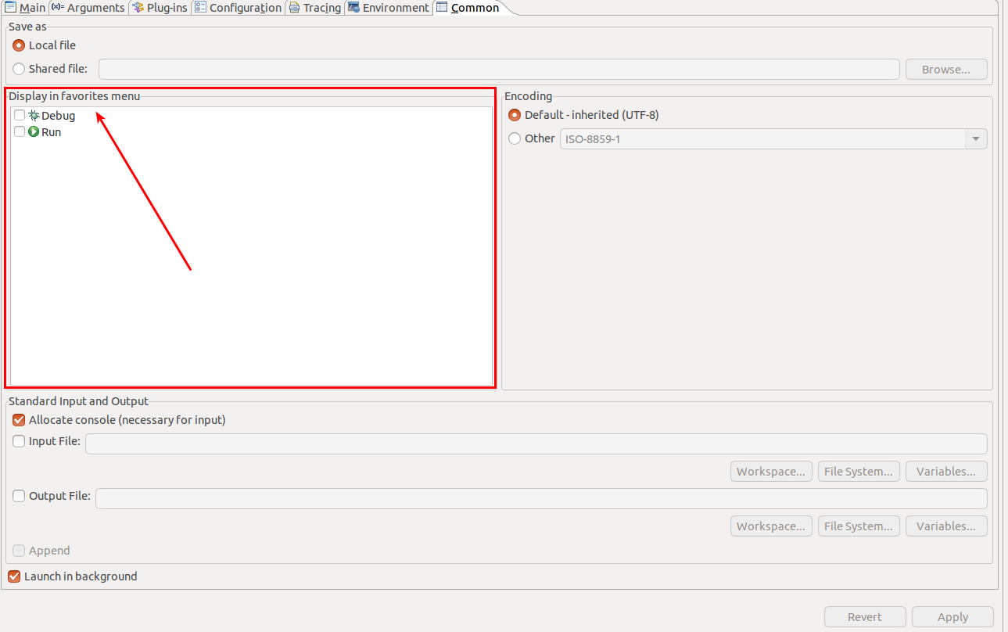This screenshot has height=632, width=1008.
Task: Select the Shared file radio button
Action: tap(19, 69)
